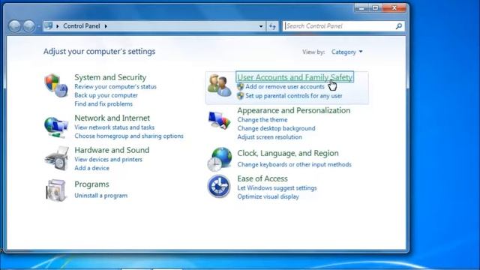Image resolution: width=480 pixels, height=270 pixels.
Task: Expand the arrow before Control Panel breadcrumb
Action: coord(57,26)
